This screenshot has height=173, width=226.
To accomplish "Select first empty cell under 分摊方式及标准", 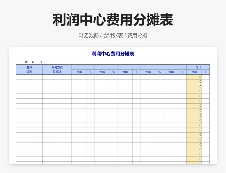I will tap(57, 77).
